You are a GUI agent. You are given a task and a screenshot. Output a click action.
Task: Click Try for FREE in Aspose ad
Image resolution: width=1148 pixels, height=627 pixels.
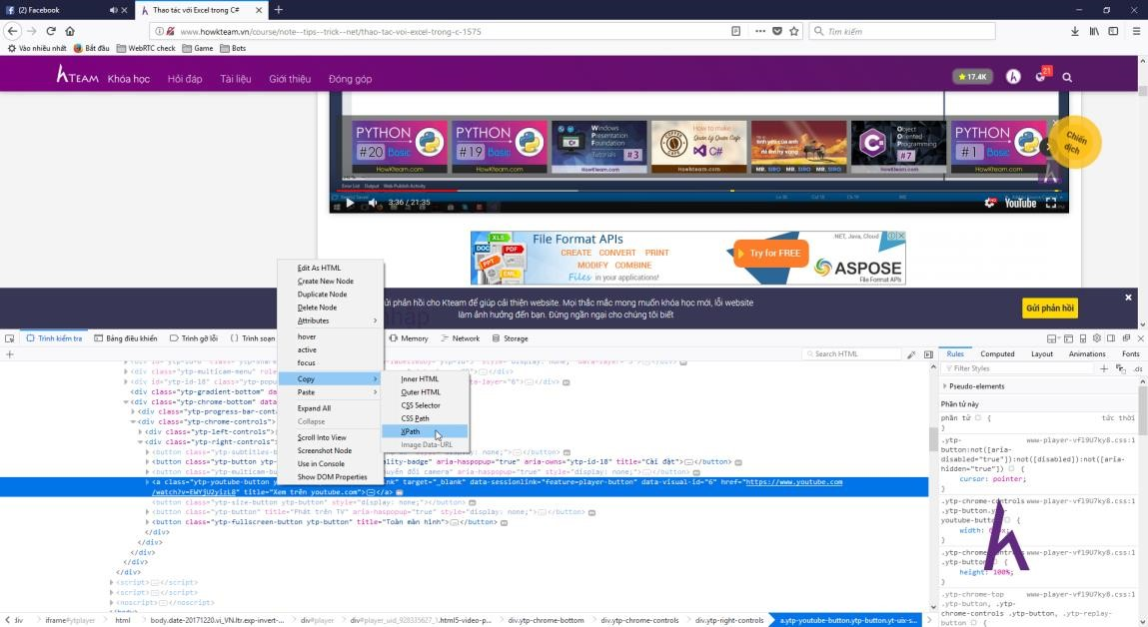coord(771,254)
